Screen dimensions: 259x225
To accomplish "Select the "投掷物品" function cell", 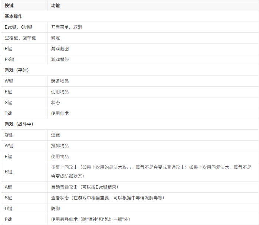I will (60, 146).
